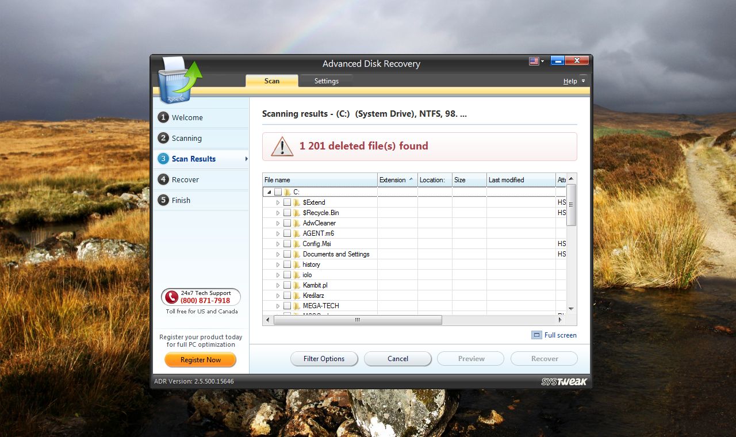736x437 pixels.
Task: Collapse the C: drive tree node
Action: 269,192
